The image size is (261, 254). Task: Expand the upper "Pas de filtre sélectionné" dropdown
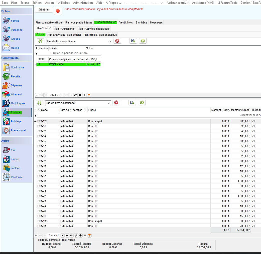109,41
